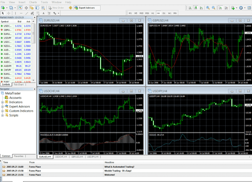
Task: Open the File menu
Action: (3, 2)
